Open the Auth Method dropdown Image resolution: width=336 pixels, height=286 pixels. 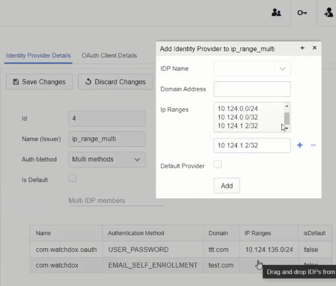point(107,159)
